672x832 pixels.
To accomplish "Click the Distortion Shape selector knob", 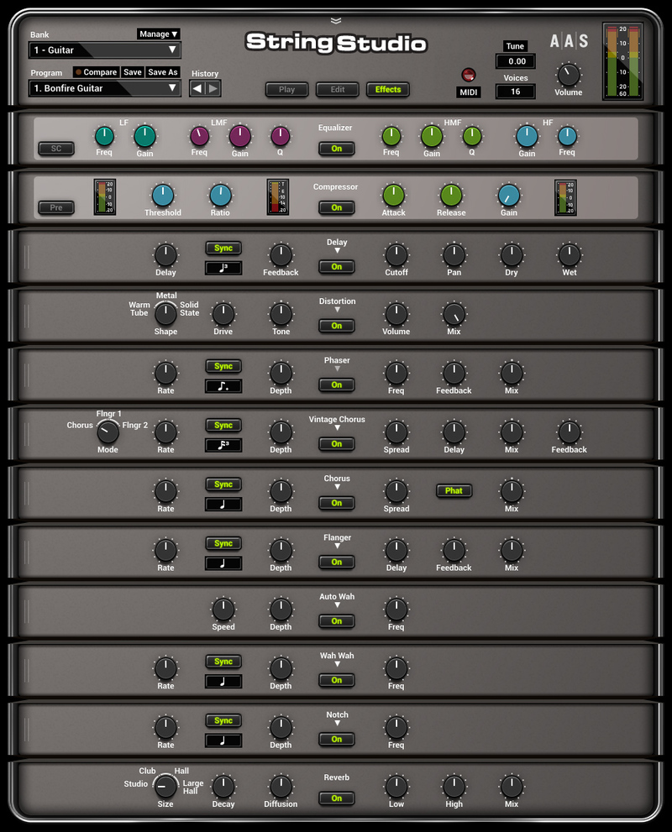I will click(x=165, y=314).
